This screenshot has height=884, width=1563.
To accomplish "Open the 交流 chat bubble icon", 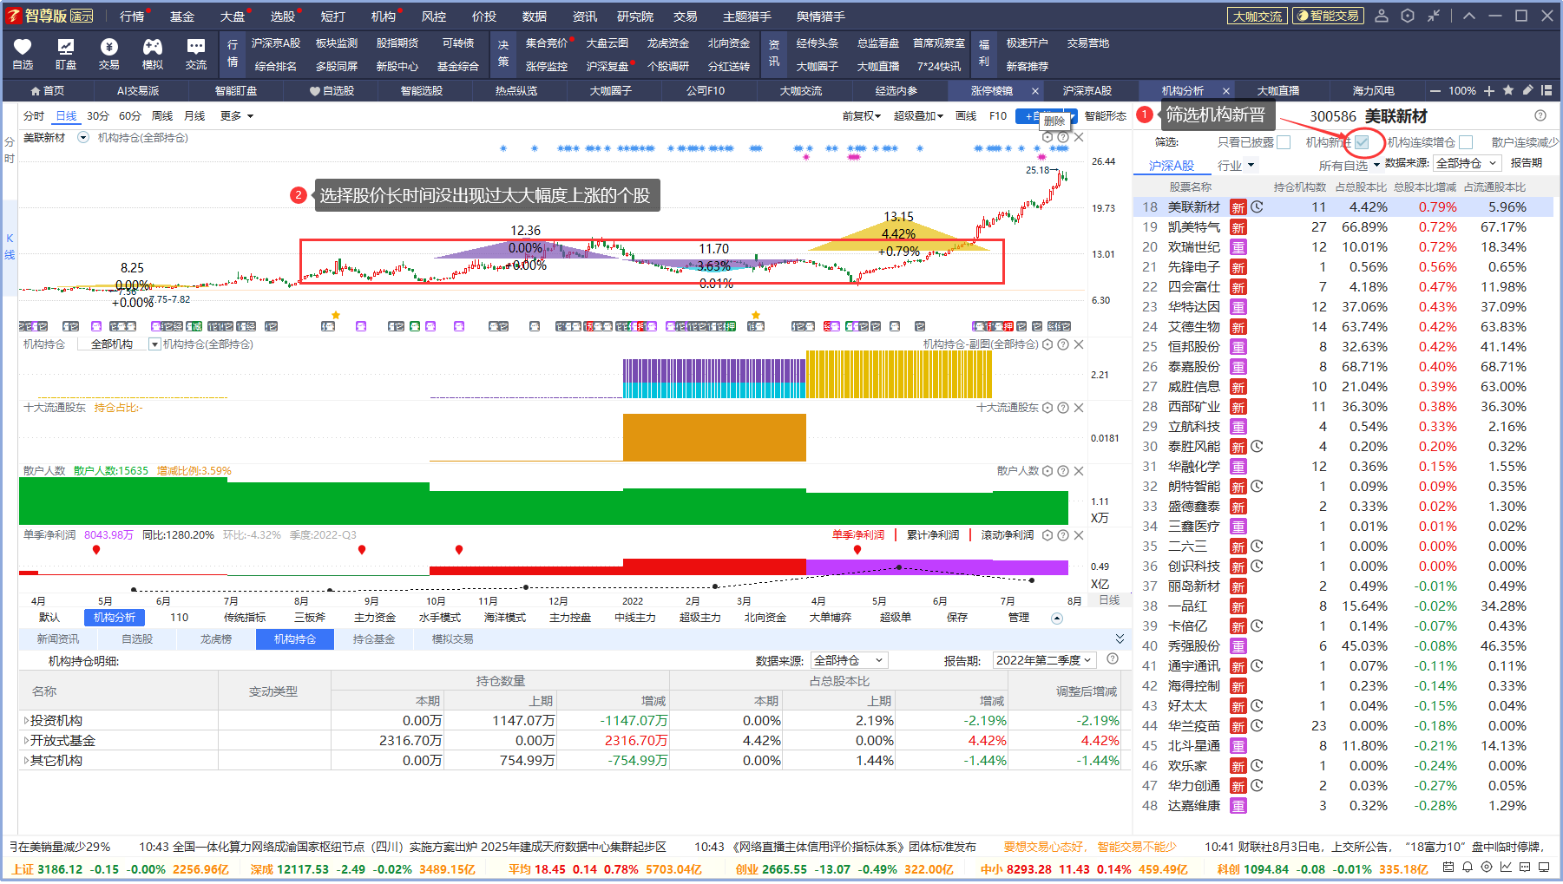I will [196, 54].
